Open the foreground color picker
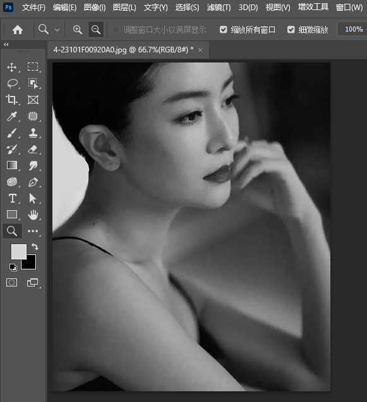The image size is (367, 402). [x=19, y=252]
